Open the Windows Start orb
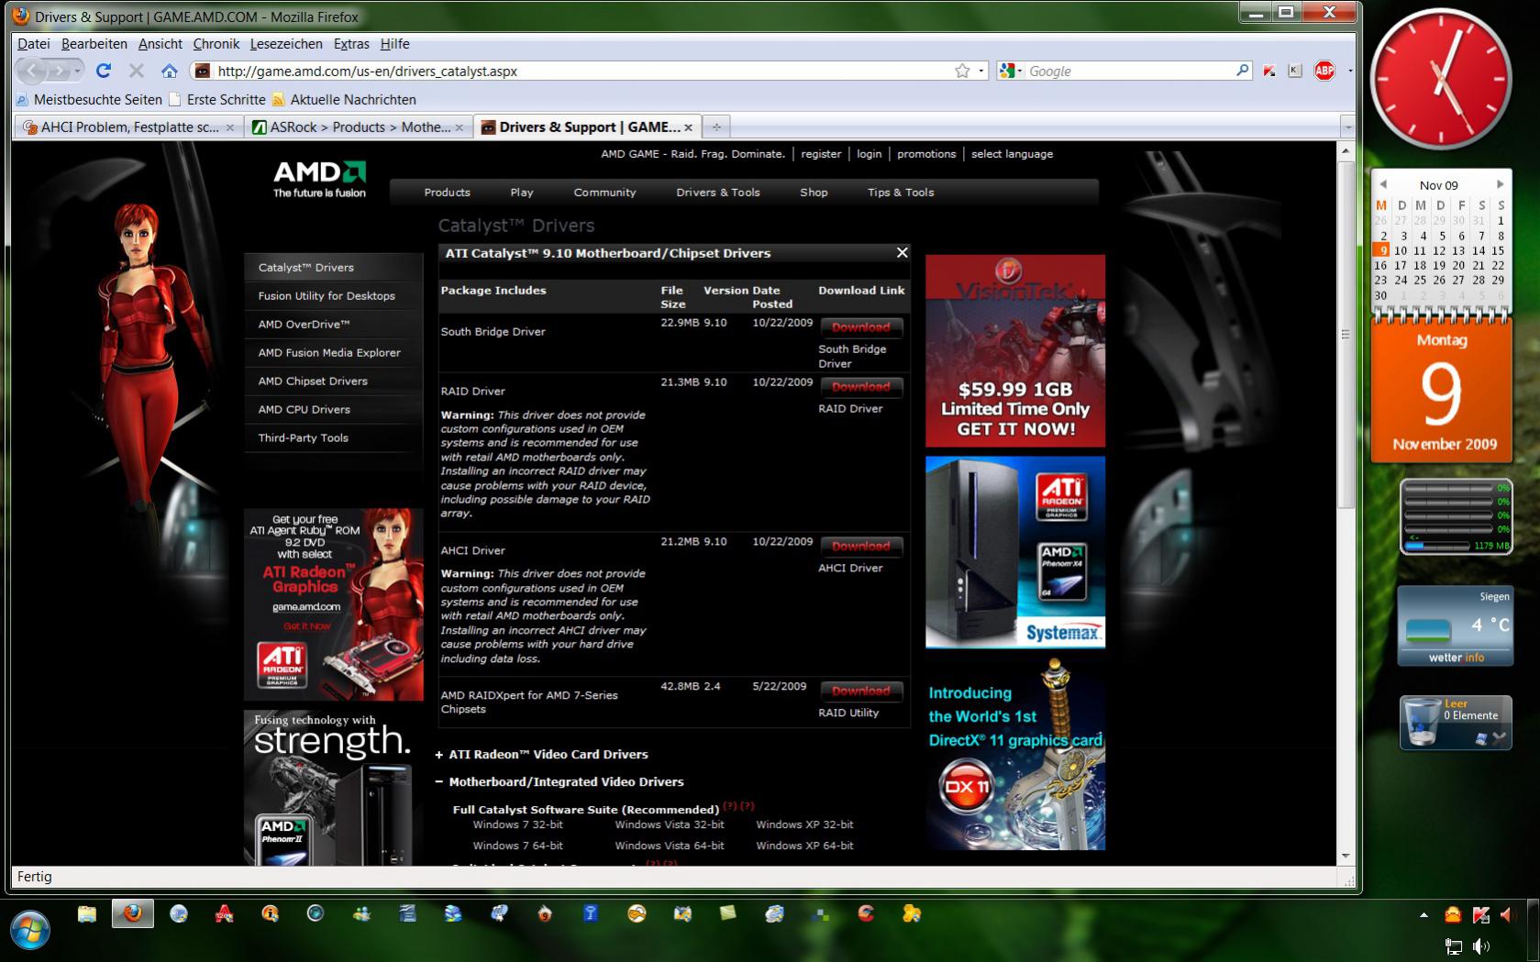The image size is (1540, 962). (29, 930)
